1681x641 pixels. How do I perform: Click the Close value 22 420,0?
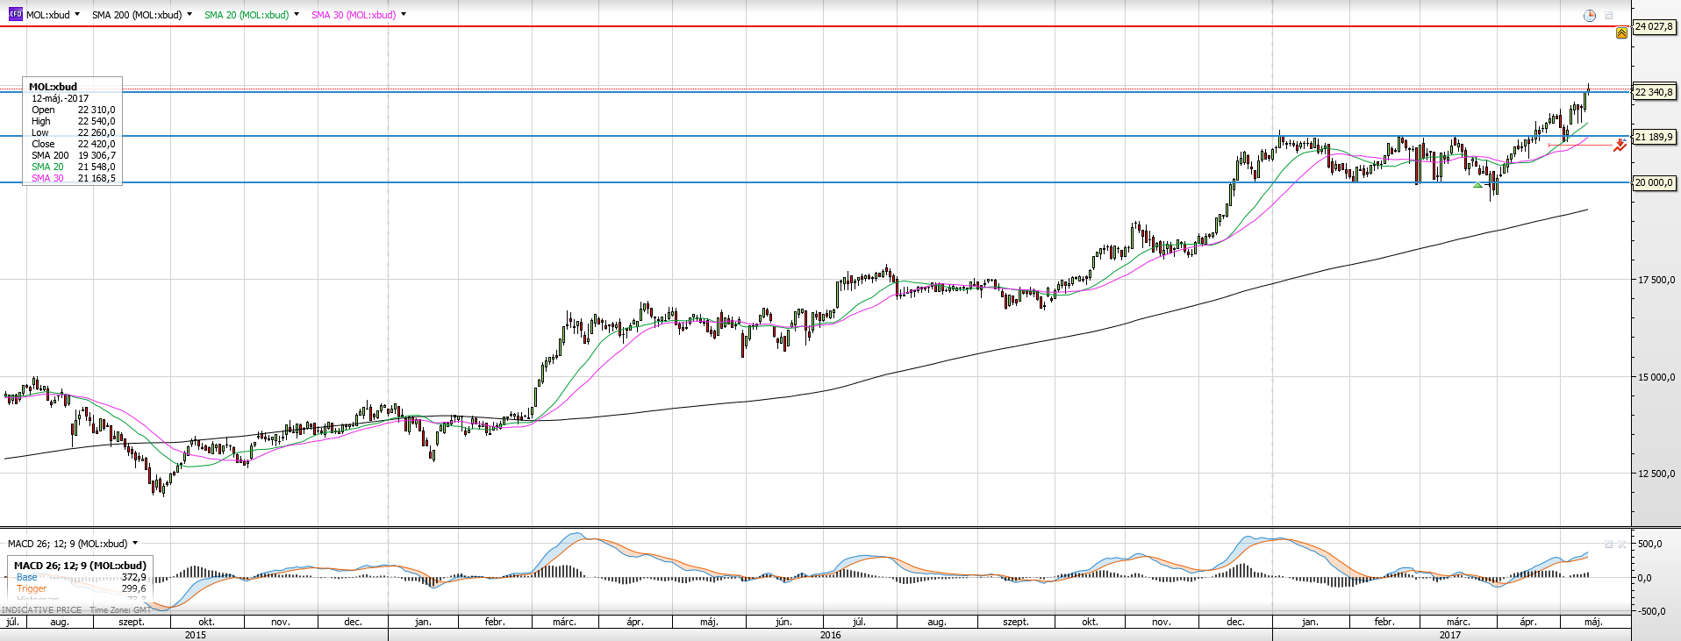tap(97, 144)
